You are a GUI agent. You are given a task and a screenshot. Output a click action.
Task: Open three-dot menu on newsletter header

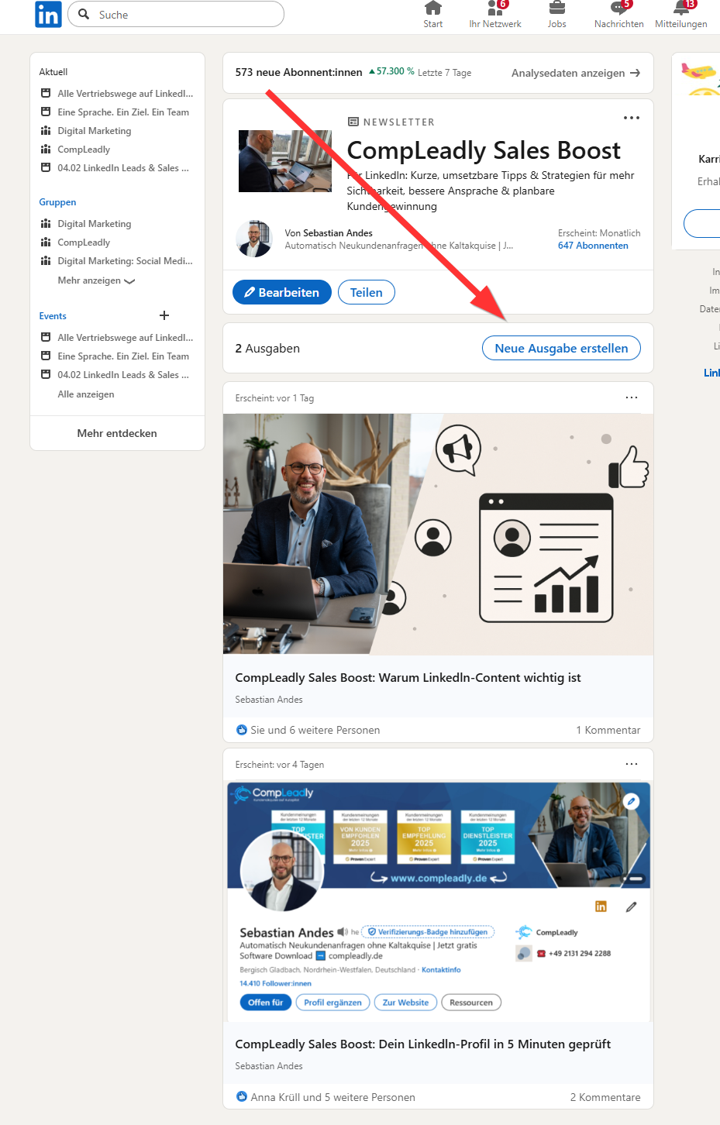click(632, 118)
